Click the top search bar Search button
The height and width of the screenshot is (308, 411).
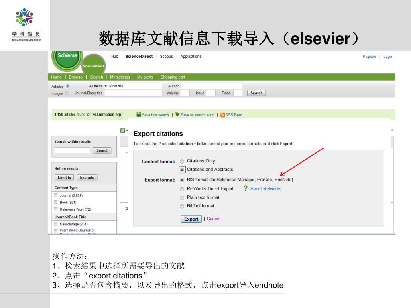click(256, 93)
